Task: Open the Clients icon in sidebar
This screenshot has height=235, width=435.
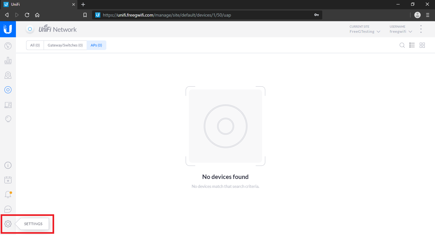Action: 8,105
